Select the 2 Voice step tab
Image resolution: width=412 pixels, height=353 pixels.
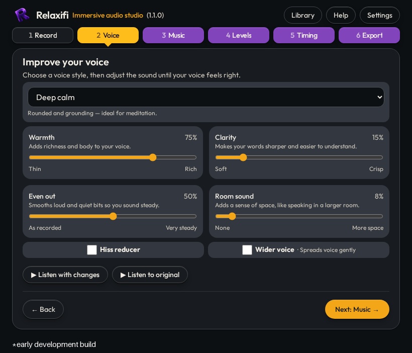tap(108, 35)
